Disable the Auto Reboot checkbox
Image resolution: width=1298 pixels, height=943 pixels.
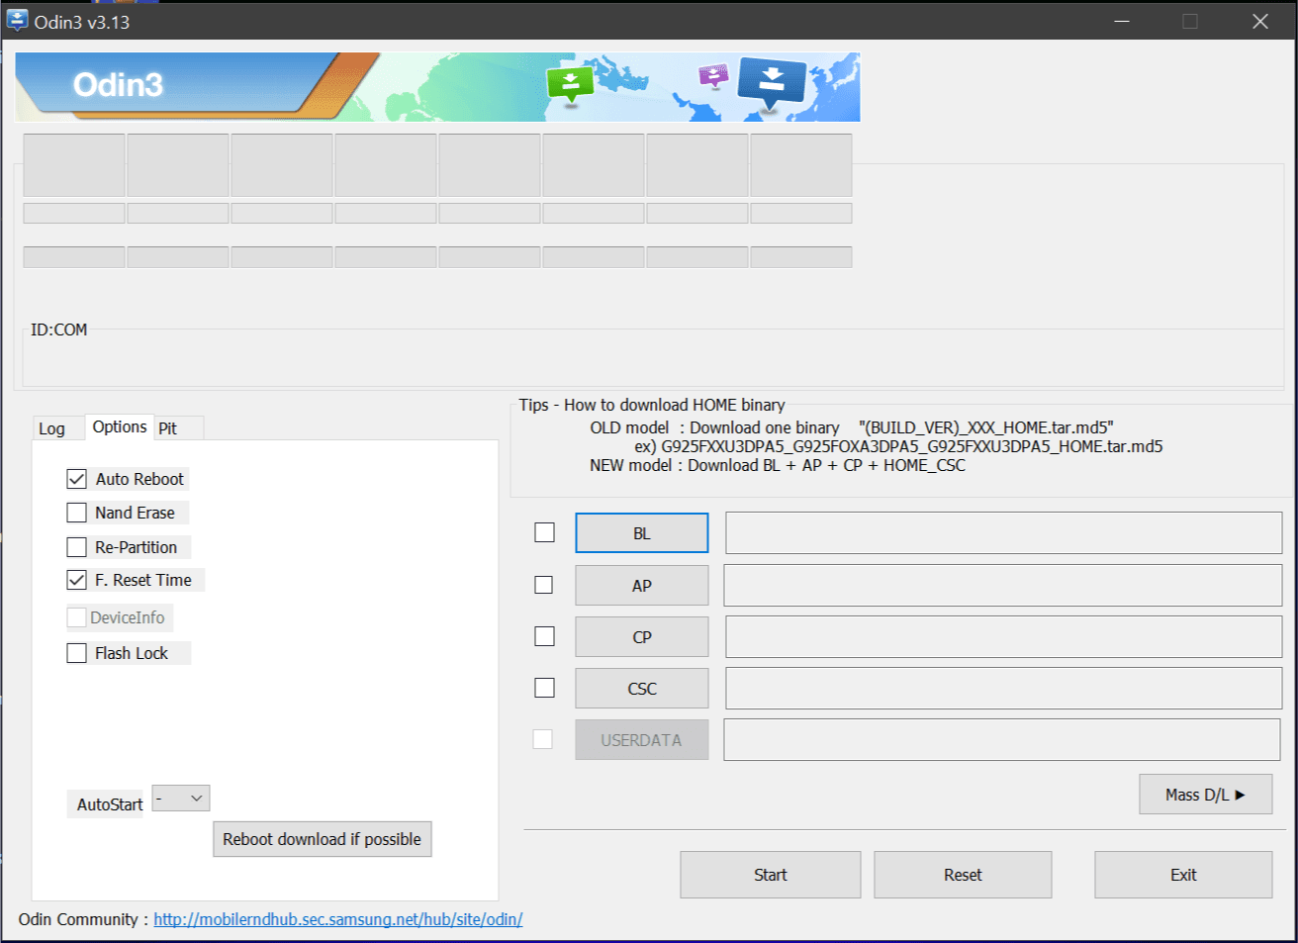[x=76, y=479]
